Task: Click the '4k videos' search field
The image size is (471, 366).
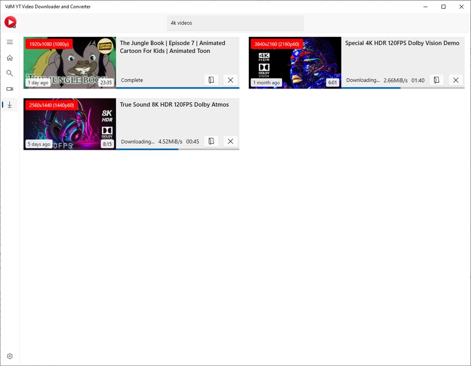Action: pyautogui.click(x=235, y=23)
